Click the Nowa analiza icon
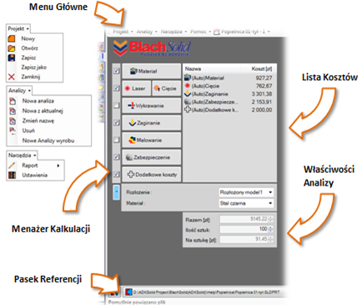Screen dimensions: 362x305 13,101
